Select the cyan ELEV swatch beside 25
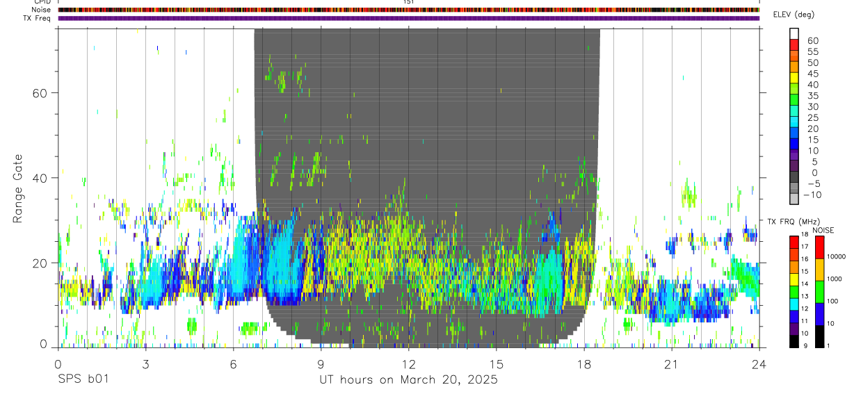 click(x=795, y=121)
